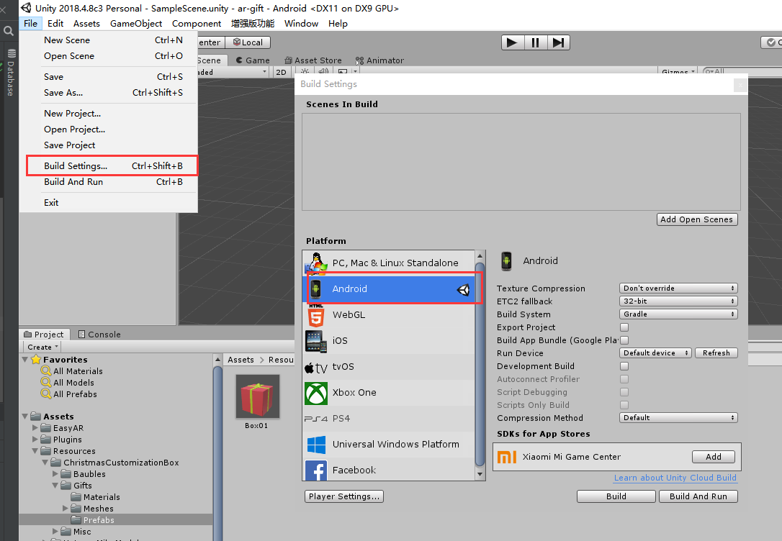Screen dimensions: 782x541
Task: Toggle Scripts Only Build checkbox
Action: (x=624, y=405)
